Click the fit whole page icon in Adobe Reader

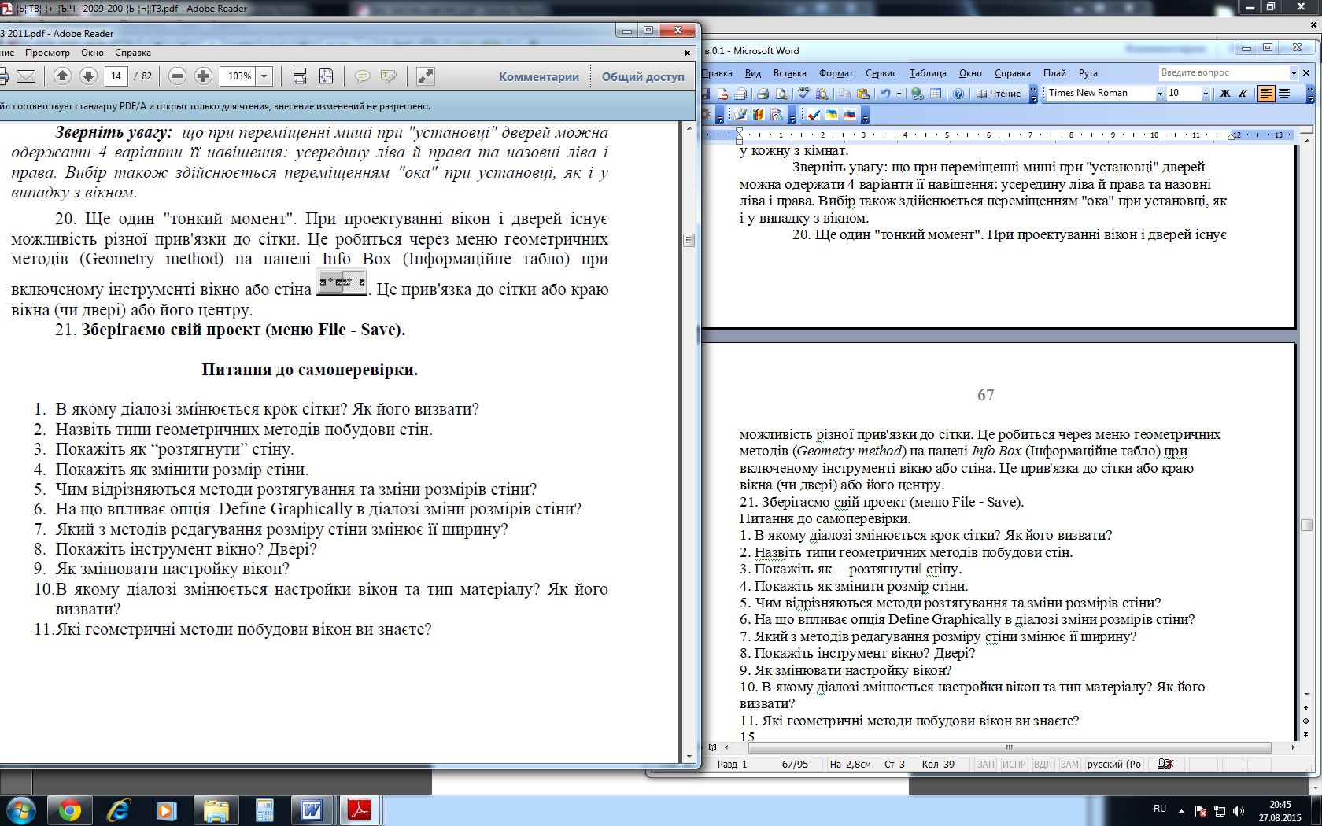point(326,76)
